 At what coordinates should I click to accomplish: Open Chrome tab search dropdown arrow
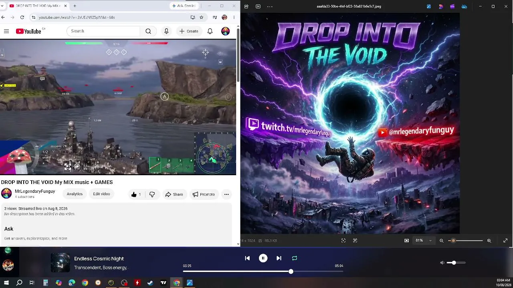(2, 6)
